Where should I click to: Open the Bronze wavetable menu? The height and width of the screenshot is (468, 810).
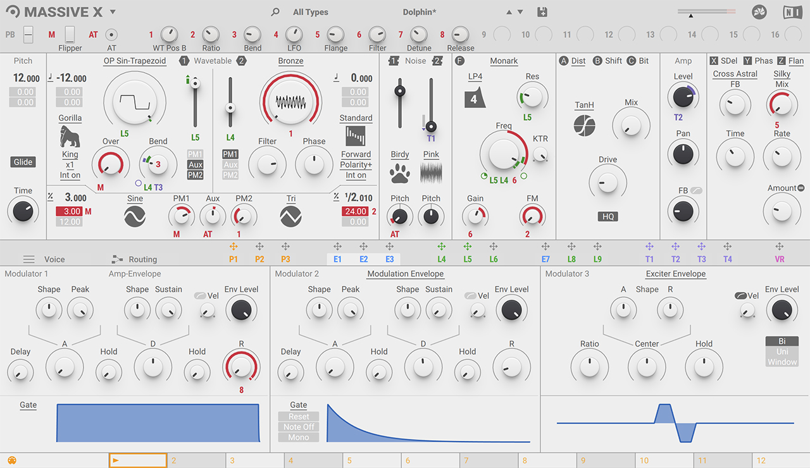point(290,61)
